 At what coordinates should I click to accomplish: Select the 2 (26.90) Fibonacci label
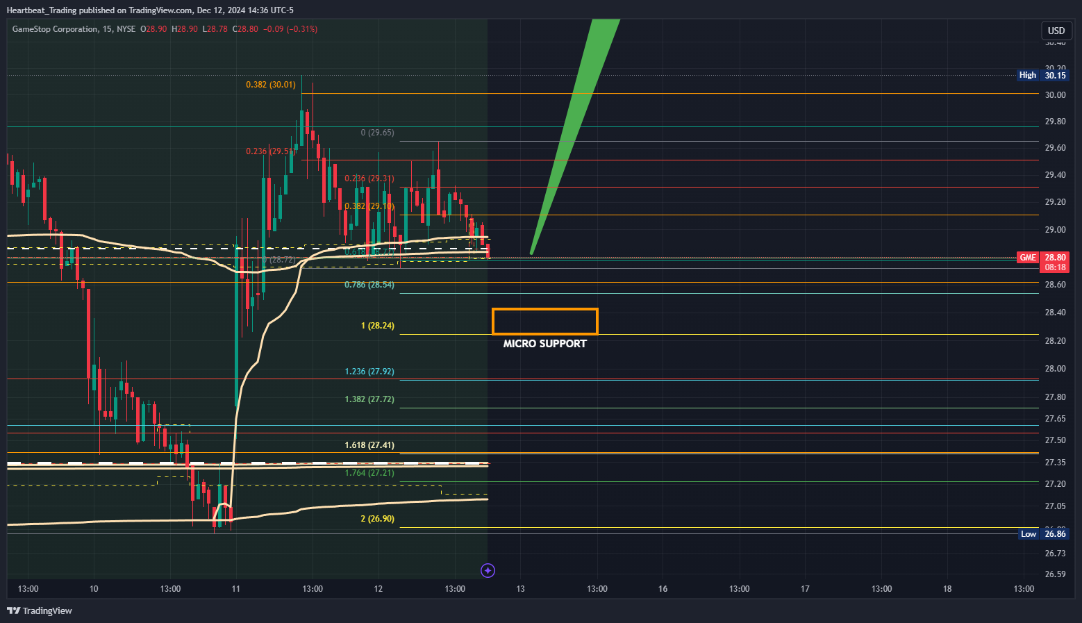pos(378,519)
